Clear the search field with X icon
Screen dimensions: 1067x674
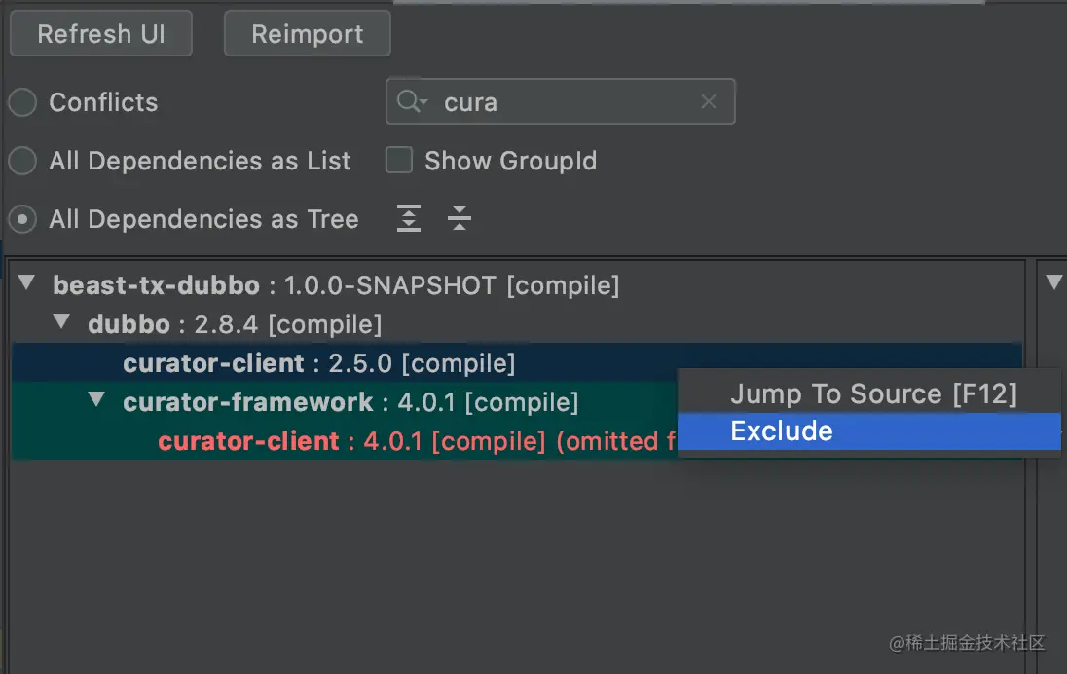(709, 102)
